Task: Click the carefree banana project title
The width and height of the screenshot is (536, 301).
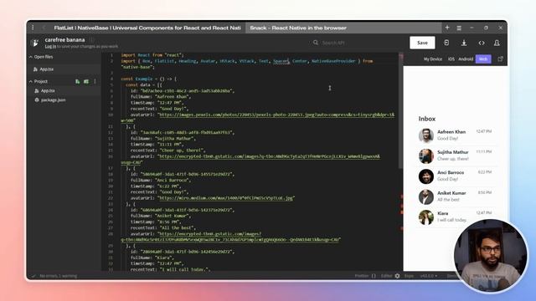Action: tap(64, 40)
